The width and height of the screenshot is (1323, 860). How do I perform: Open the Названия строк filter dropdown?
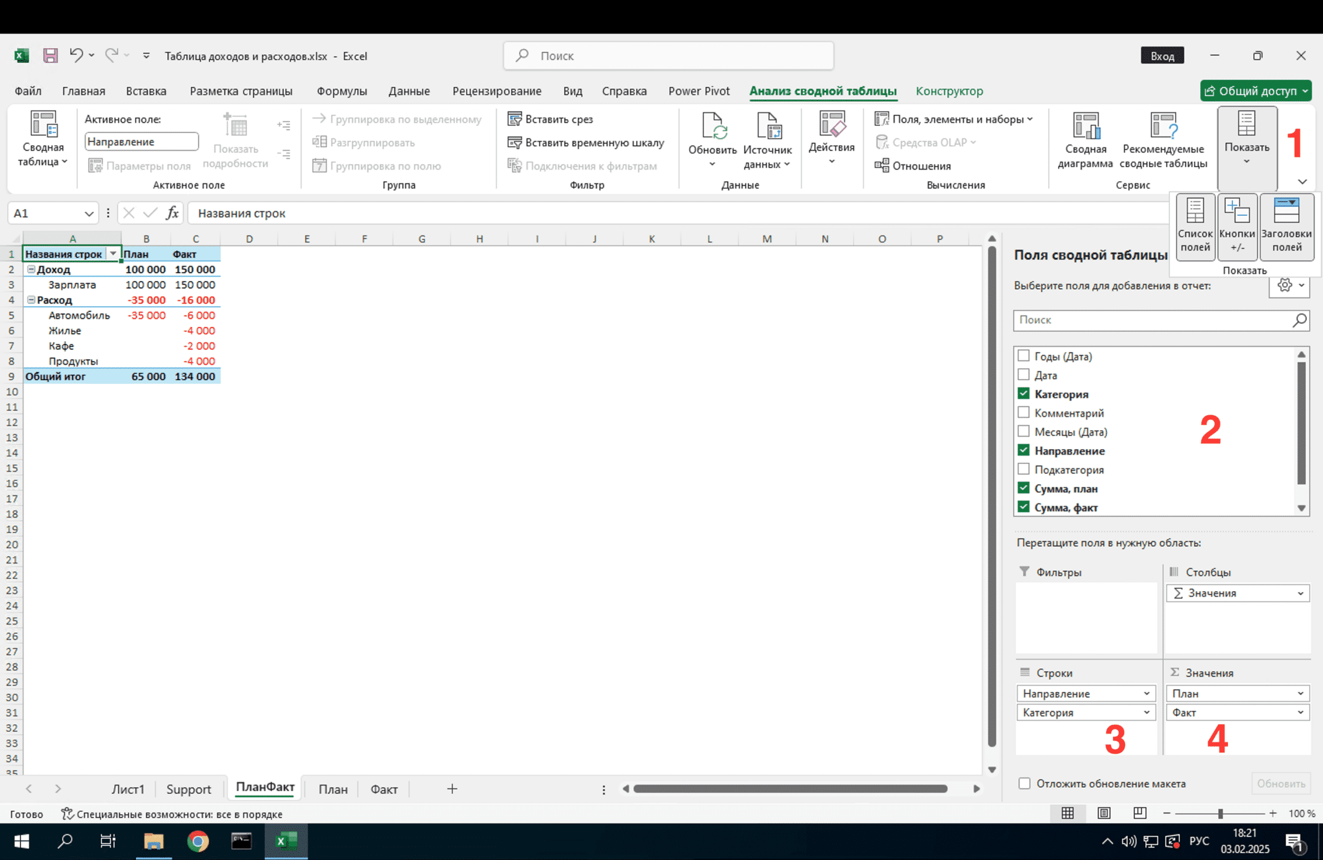(113, 253)
